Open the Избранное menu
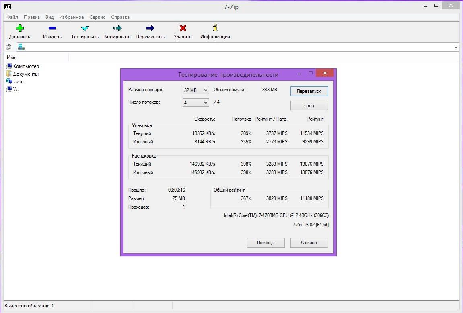Viewport: 463px width, 313px height. click(x=71, y=17)
